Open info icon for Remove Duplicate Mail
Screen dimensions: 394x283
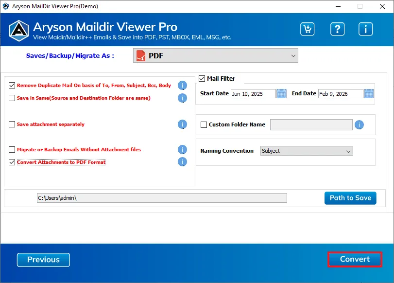pos(183,86)
